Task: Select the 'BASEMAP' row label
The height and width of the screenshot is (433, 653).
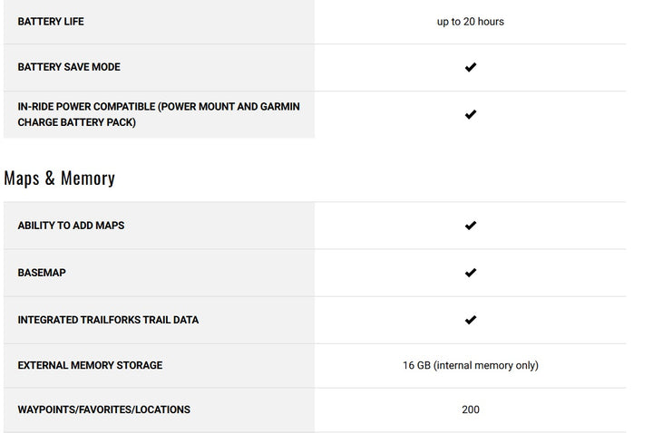Action: tap(42, 273)
